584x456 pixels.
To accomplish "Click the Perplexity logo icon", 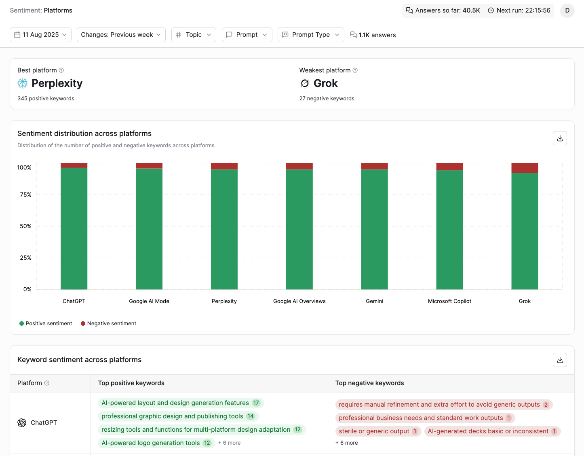I will [23, 83].
